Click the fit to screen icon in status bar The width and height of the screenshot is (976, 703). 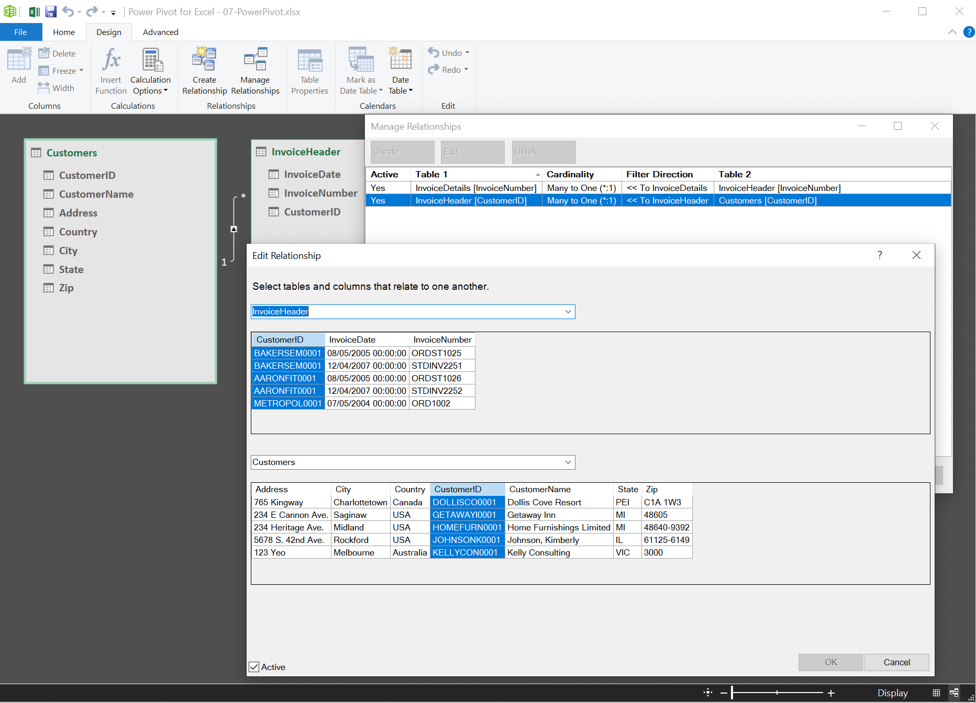pyautogui.click(x=708, y=693)
